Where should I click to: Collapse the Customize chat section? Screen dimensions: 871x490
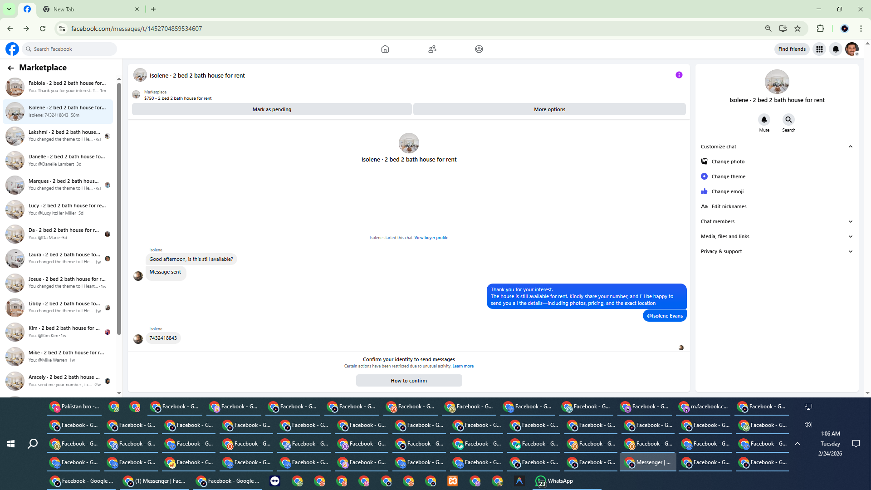[850, 147]
